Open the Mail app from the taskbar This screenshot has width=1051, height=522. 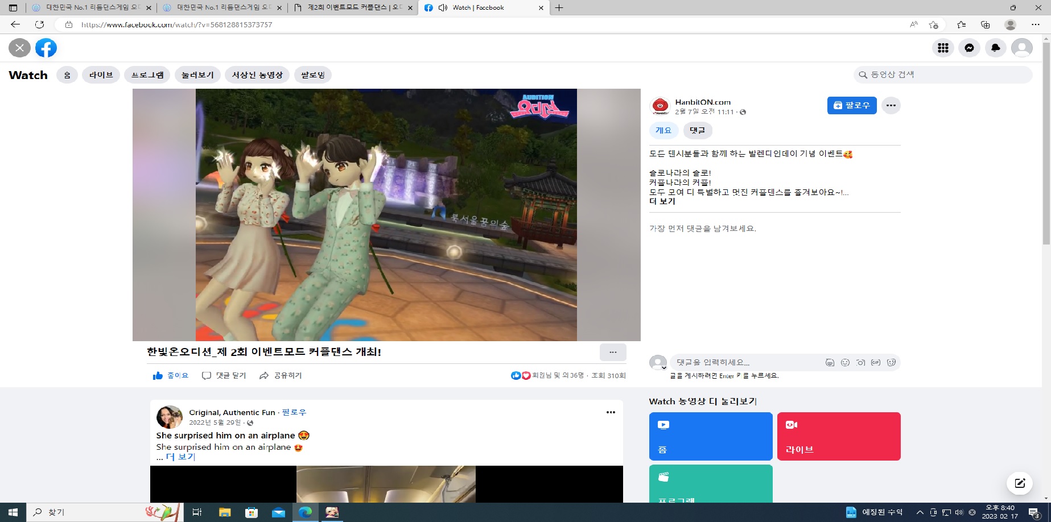click(x=278, y=512)
